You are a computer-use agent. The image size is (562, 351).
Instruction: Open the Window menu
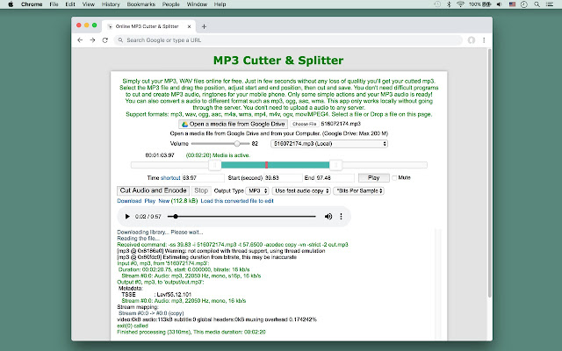(197, 4)
